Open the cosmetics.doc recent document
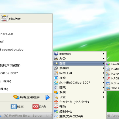This screenshot has height=119, width=119. pyautogui.click(x=12, y=50)
